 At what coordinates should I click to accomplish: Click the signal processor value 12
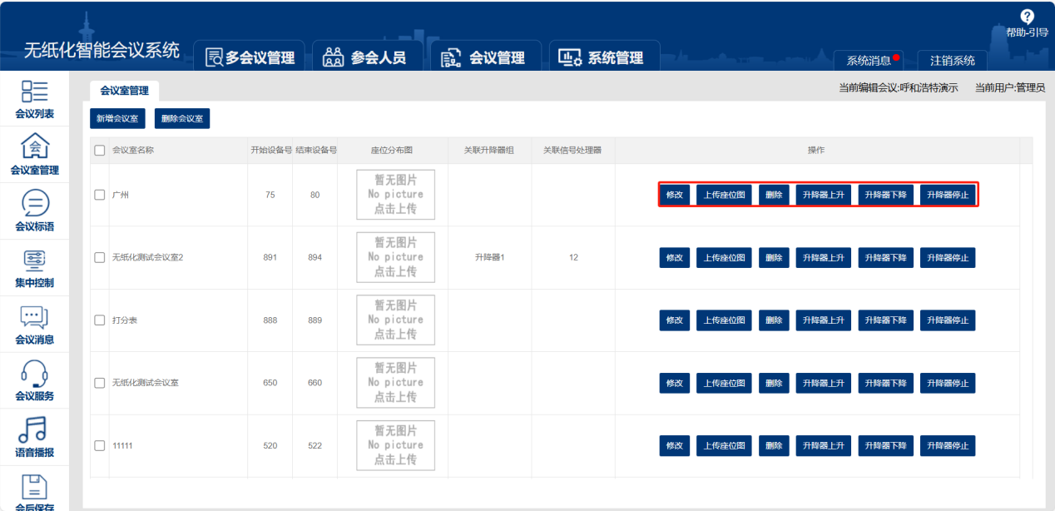[573, 257]
